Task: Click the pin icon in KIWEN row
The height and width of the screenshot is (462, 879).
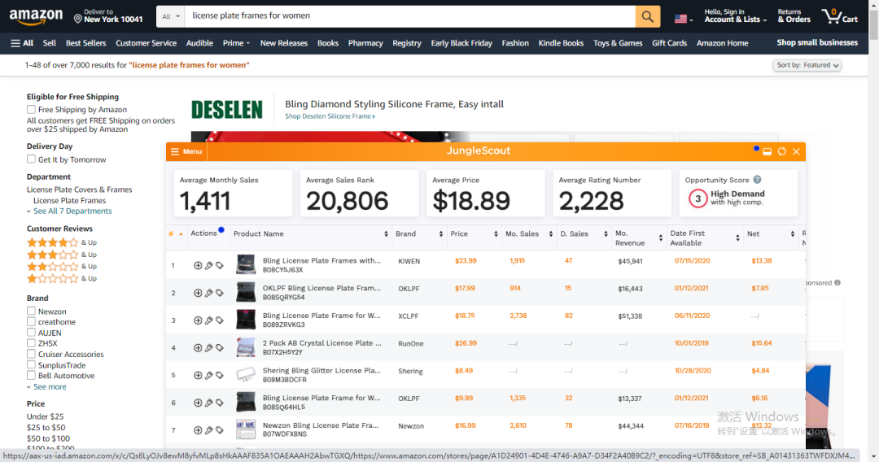Action: 208,265
